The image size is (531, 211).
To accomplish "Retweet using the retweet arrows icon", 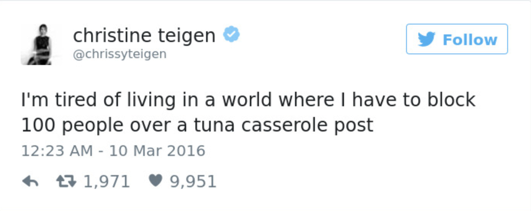I will [x=66, y=181].
